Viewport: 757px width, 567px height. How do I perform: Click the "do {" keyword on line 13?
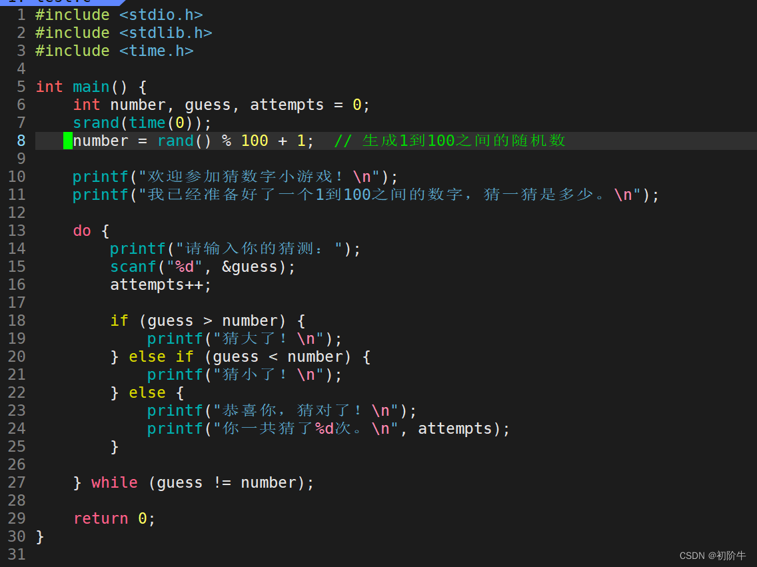[91, 231]
